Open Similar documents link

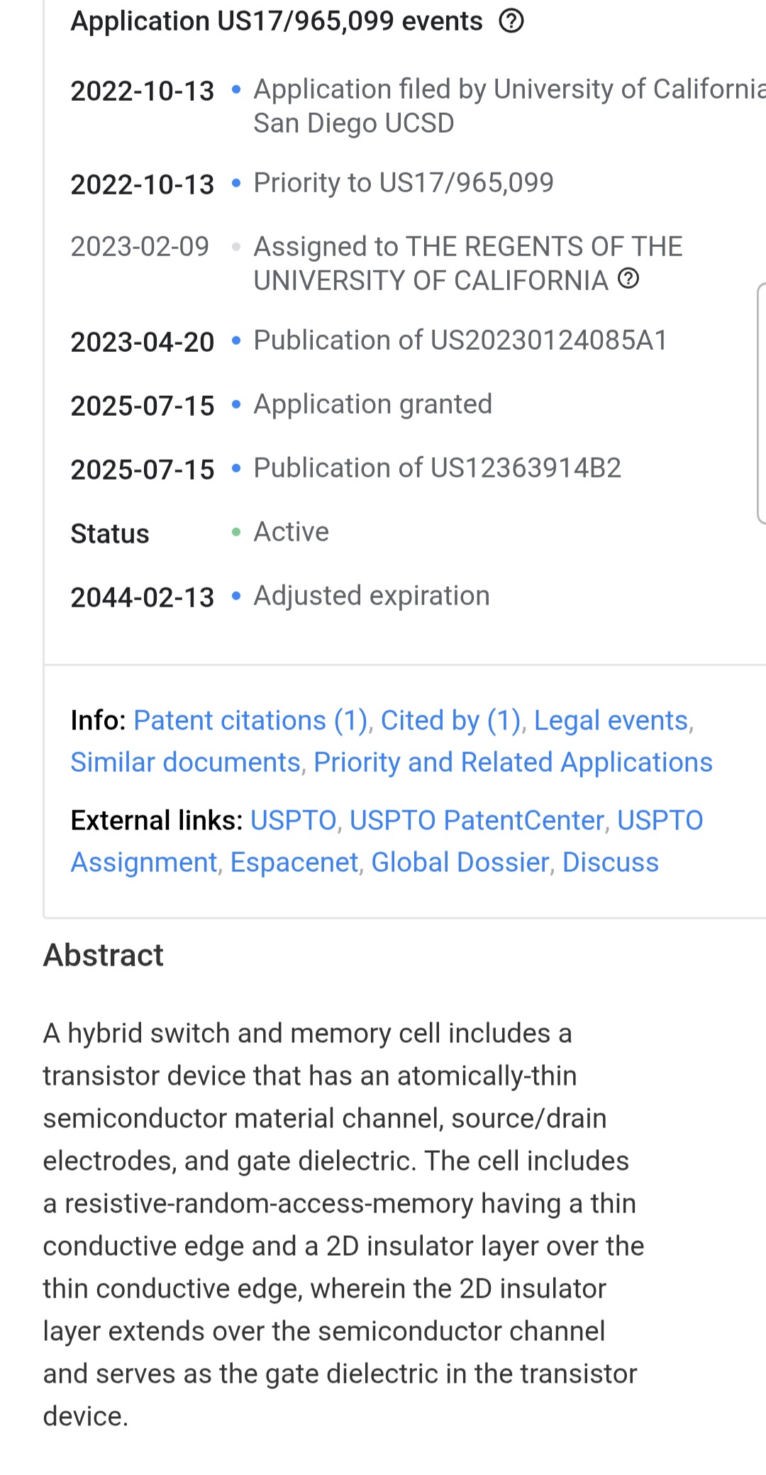[186, 763]
